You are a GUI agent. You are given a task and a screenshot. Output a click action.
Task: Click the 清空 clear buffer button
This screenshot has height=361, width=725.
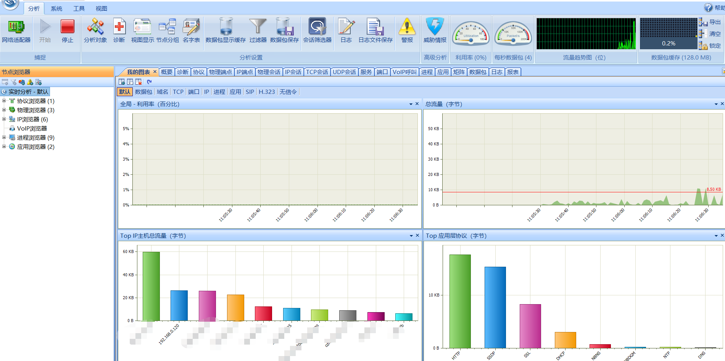pyautogui.click(x=710, y=34)
